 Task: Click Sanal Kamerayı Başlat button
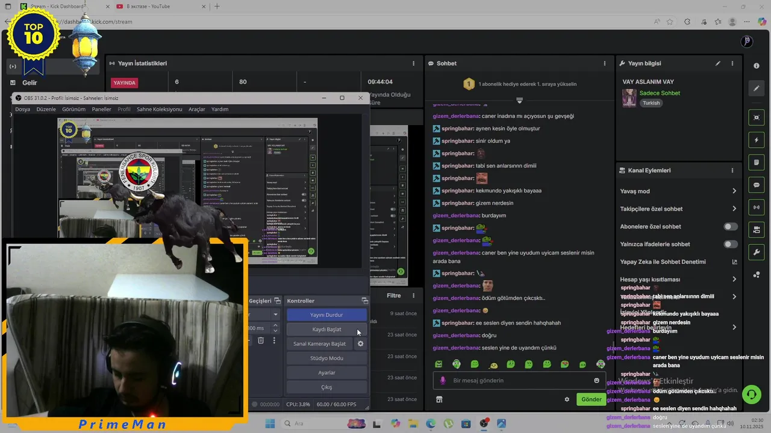click(319, 343)
